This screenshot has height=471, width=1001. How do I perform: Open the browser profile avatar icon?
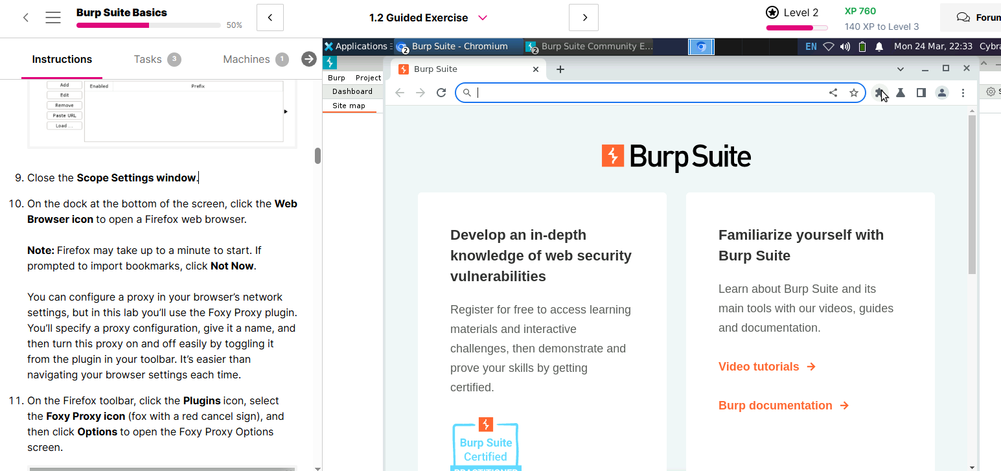pos(942,93)
